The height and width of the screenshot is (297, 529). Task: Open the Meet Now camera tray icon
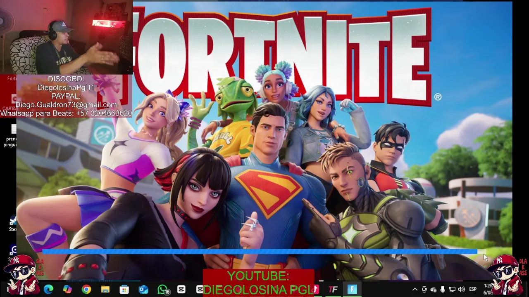click(x=424, y=290)
